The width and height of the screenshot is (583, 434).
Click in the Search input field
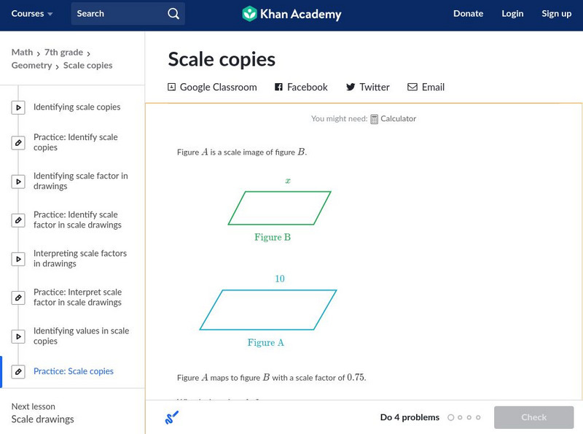tap(117, 14)
